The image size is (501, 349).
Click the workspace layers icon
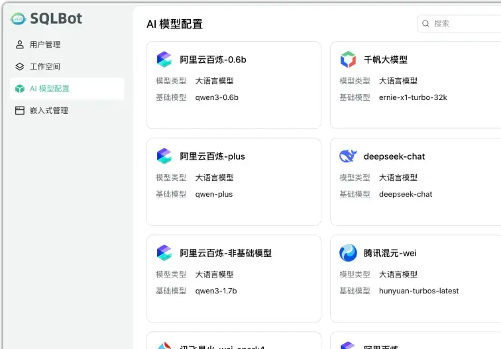[19, 66]
